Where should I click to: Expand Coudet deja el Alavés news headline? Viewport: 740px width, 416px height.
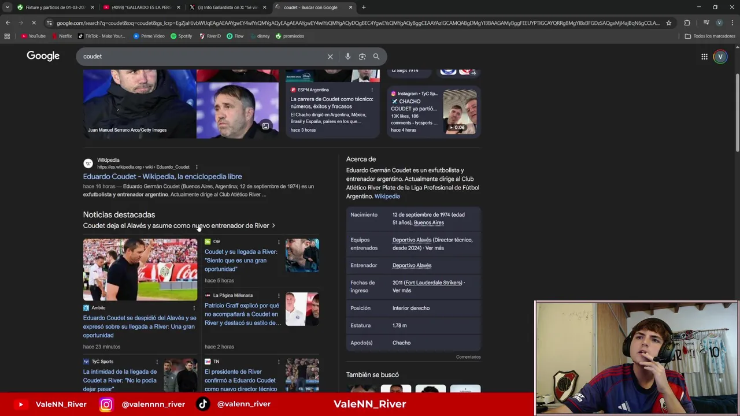coord(179,225)
